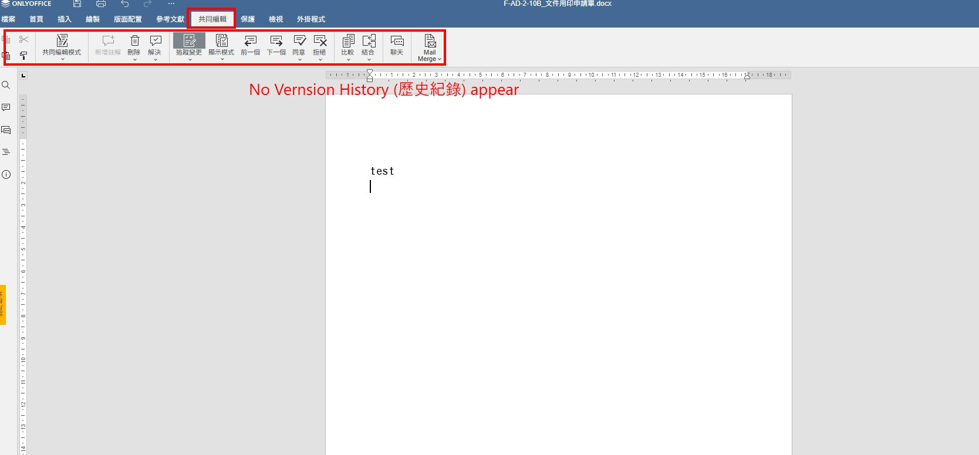Click the tab stop selector beside ruler
979x455 pixels.
pyautogui.click(x=23, y=75)
